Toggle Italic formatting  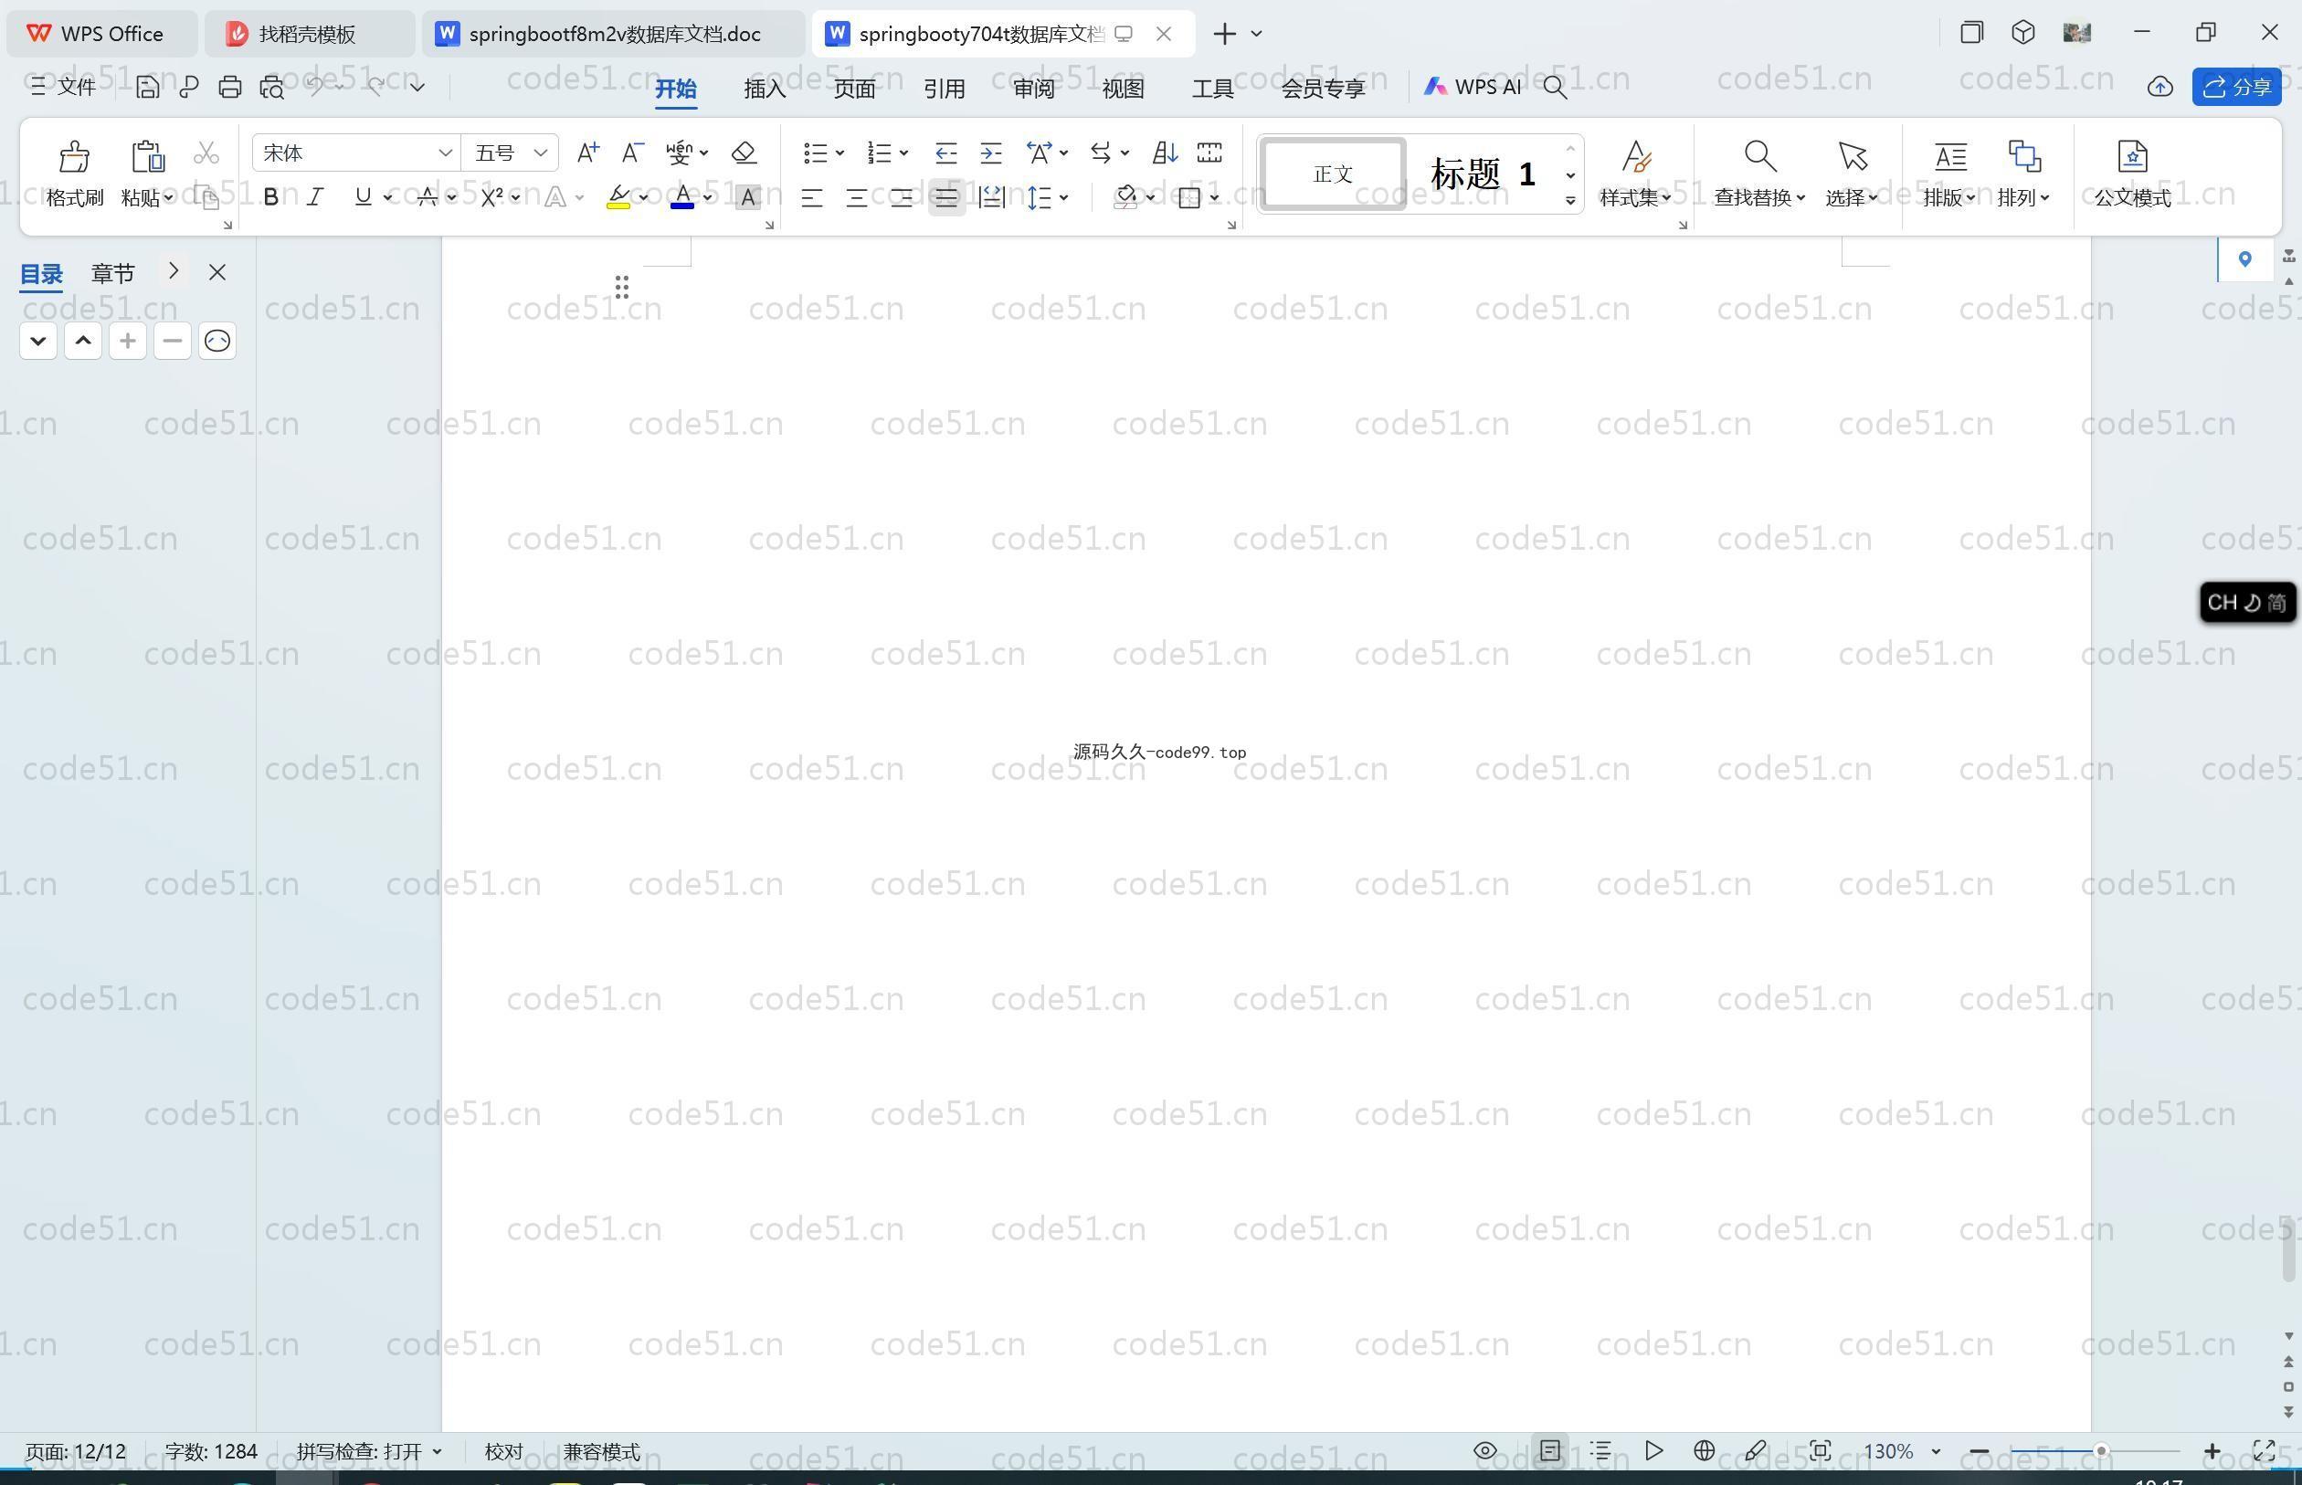pyautogui.click(x=314, y=197)
